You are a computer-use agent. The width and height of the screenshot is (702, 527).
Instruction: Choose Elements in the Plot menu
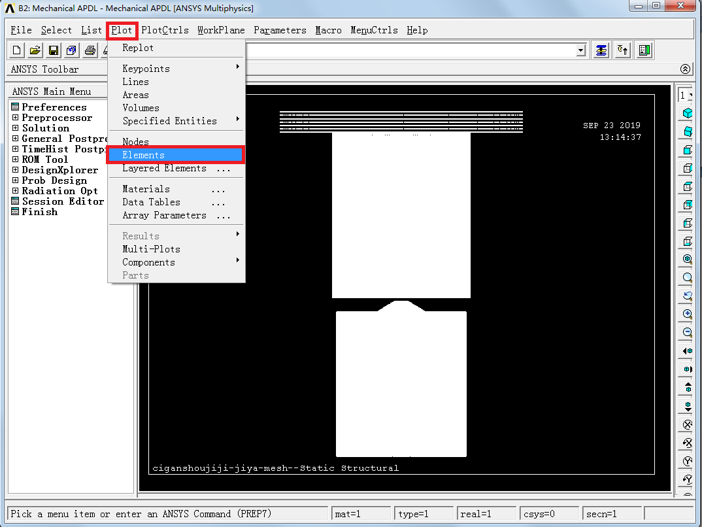pos(176,155)
